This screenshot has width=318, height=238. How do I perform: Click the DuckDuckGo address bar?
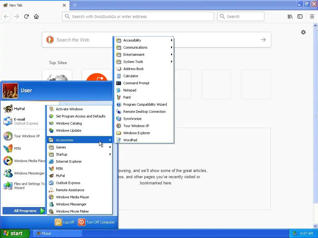coord(138,16)
